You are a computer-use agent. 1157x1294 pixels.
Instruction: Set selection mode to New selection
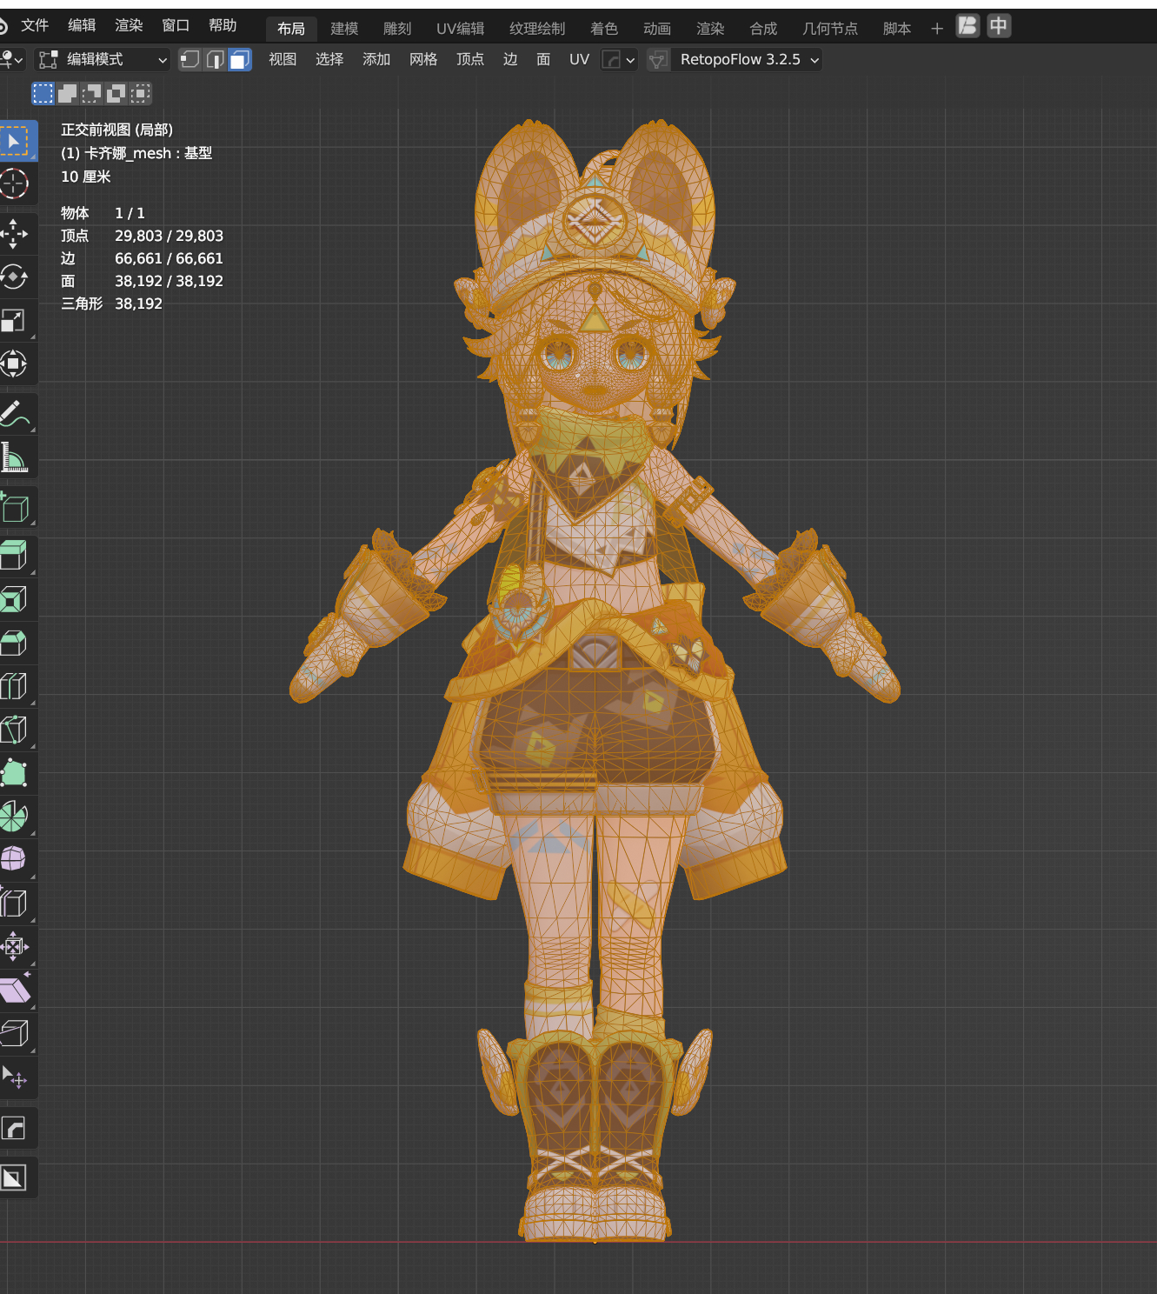click(43, 93)
